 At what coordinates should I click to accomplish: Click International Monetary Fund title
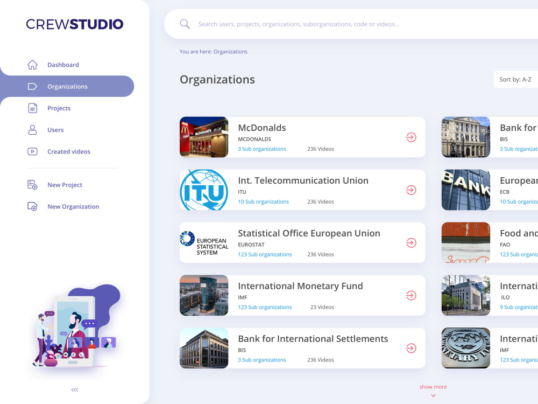[300, 286]
